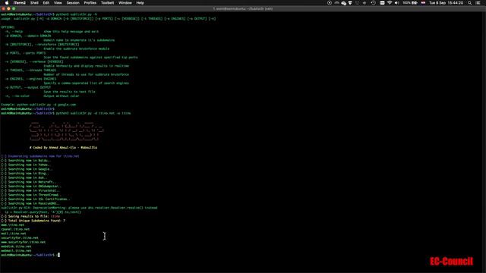
Task: Click the chat bubbles status icon
Action: point(344,3)
